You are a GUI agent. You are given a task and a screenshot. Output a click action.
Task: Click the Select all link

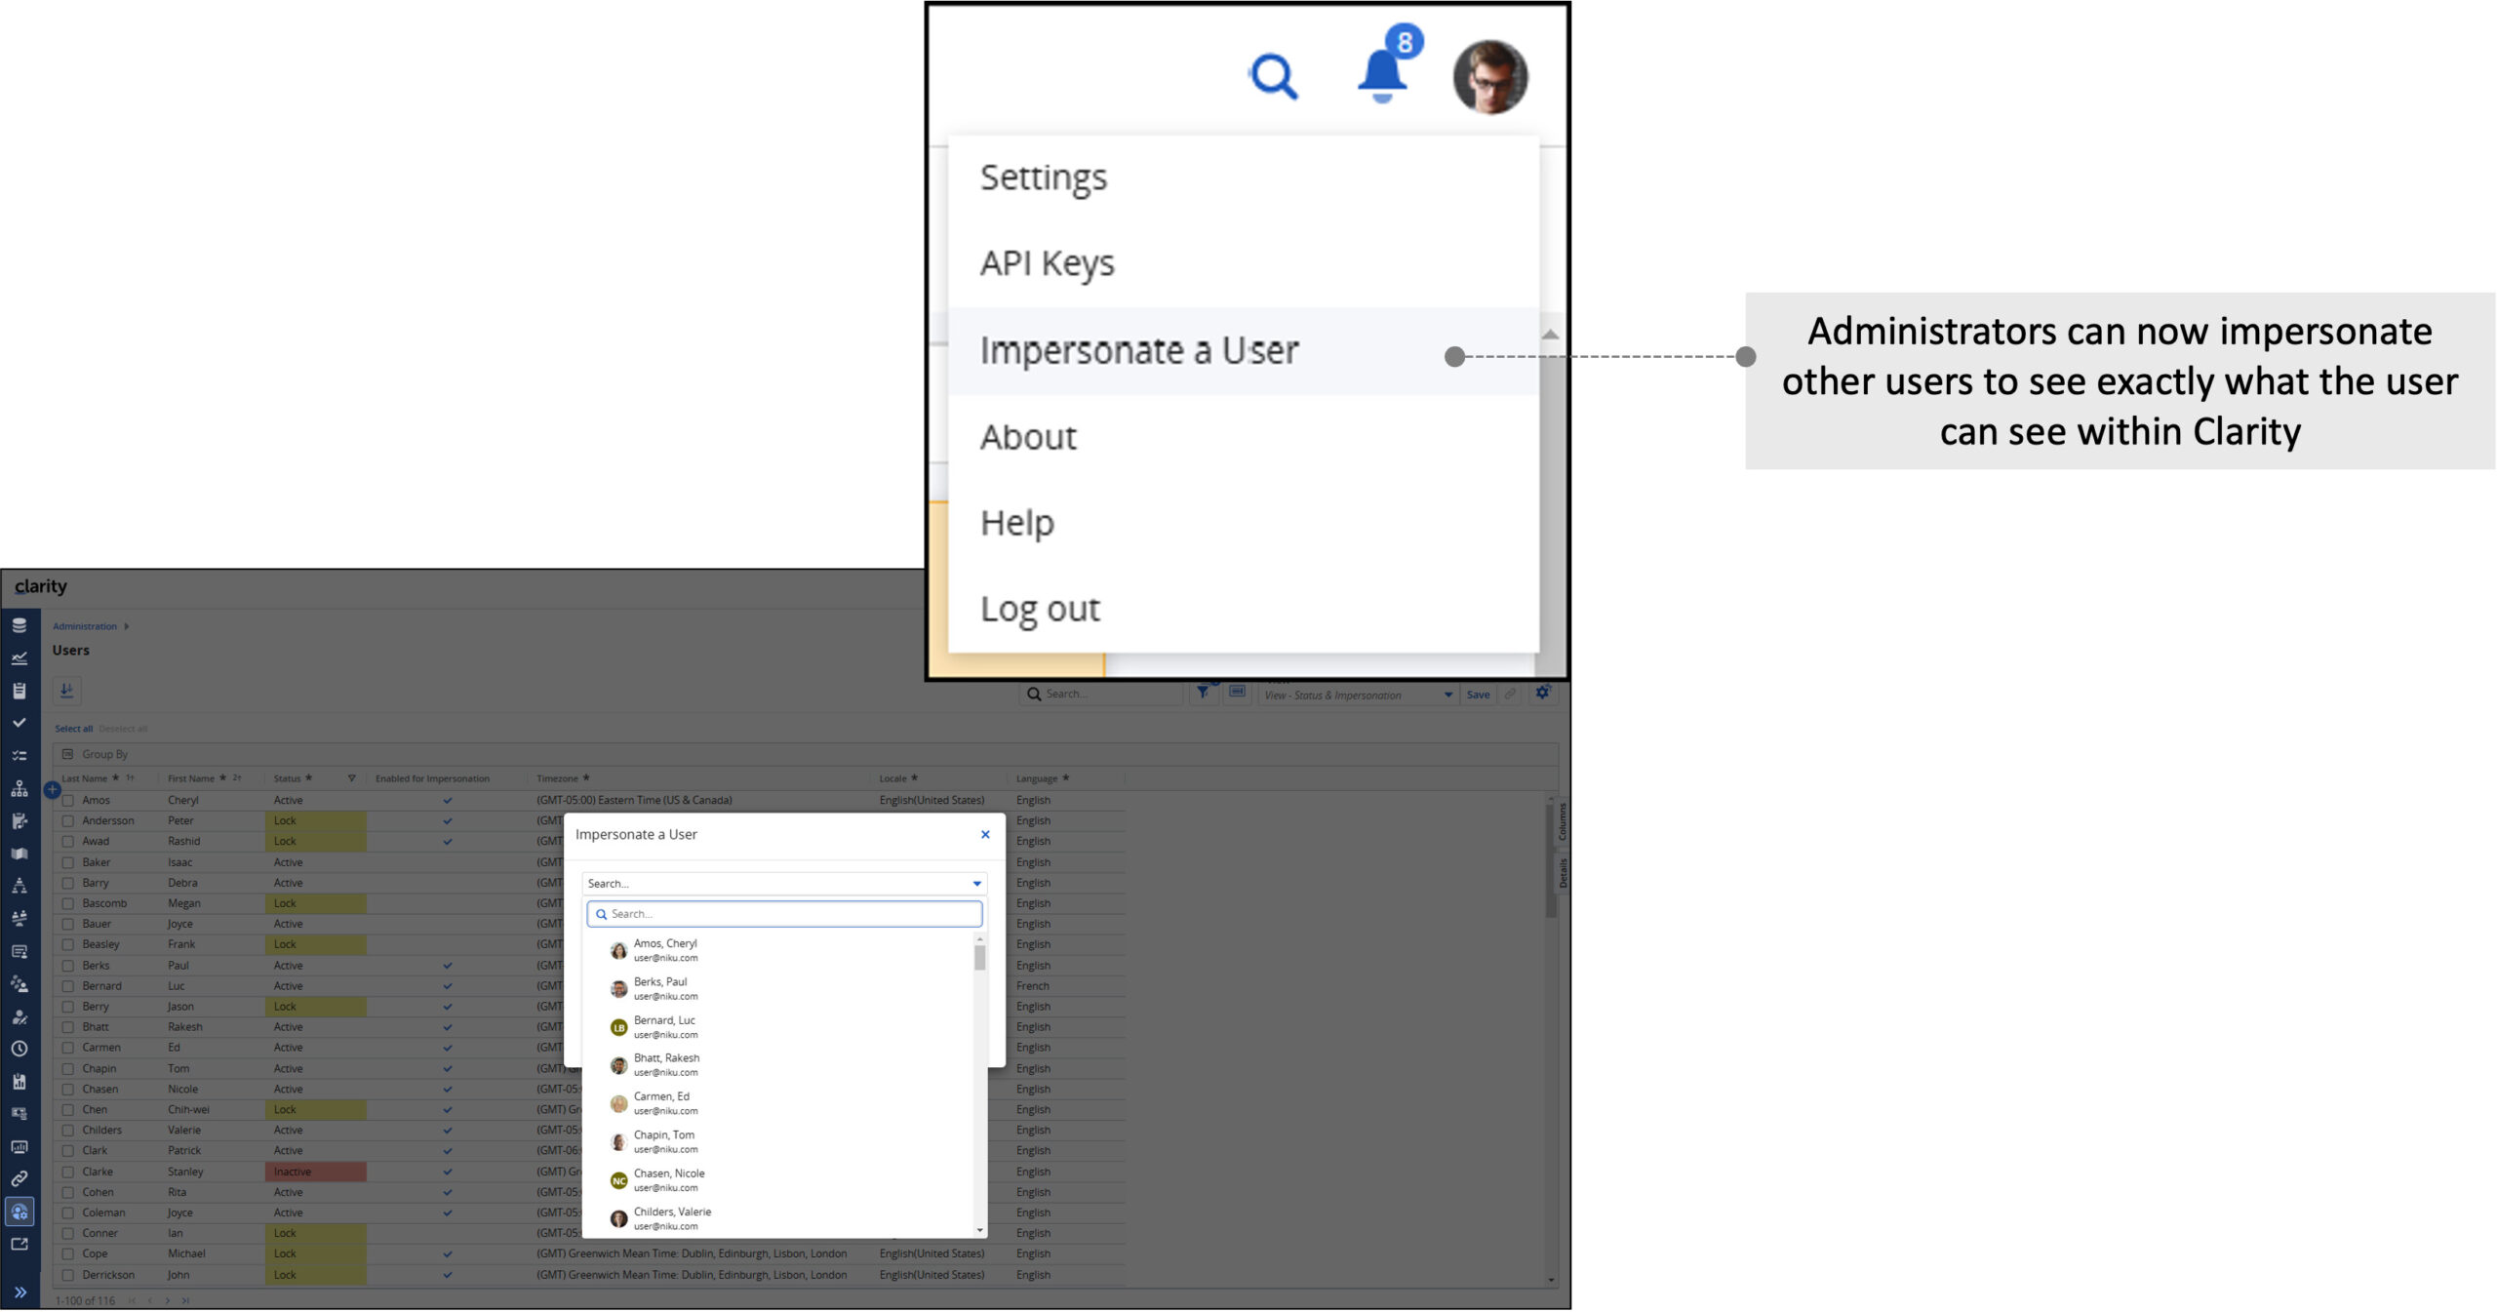73,729
